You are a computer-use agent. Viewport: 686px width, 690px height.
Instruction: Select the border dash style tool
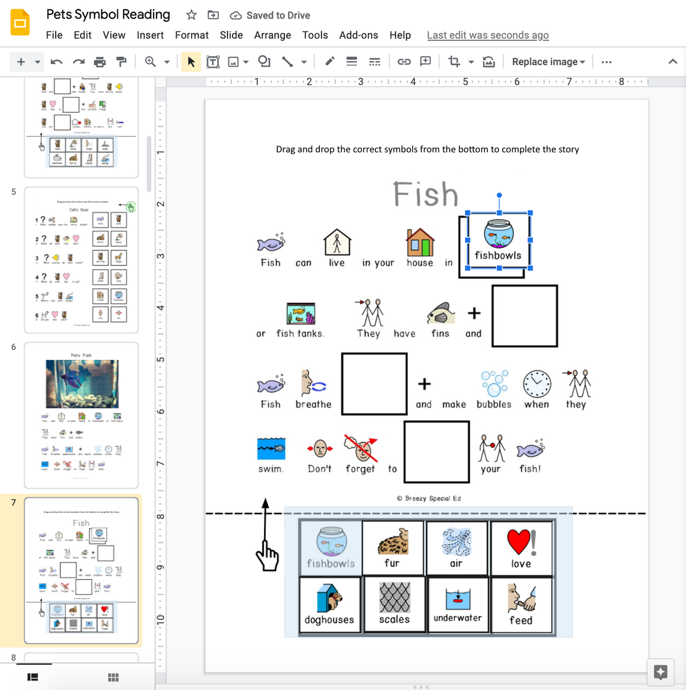(x=375, y=62)
